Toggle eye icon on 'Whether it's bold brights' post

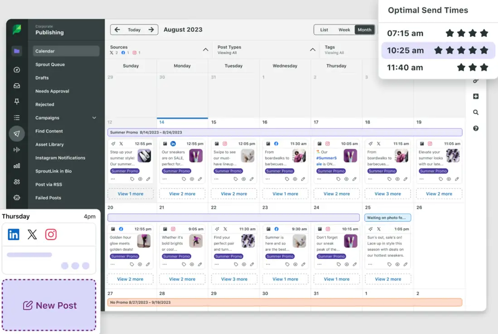click(192, 264)
